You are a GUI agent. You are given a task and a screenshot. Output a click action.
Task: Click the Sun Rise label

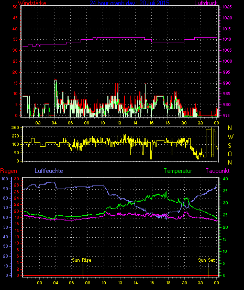point(82,260)
